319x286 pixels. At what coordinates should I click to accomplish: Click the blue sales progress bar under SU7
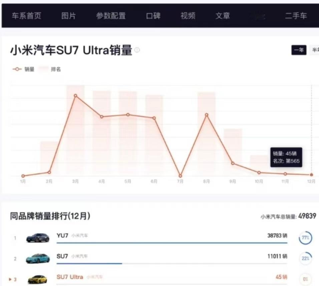point(89,263)
